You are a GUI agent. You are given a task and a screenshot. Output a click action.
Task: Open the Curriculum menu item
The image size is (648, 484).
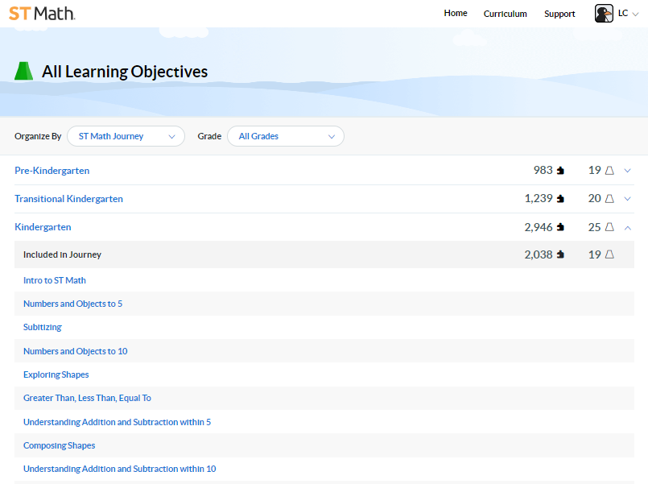[x=505, y=14]
